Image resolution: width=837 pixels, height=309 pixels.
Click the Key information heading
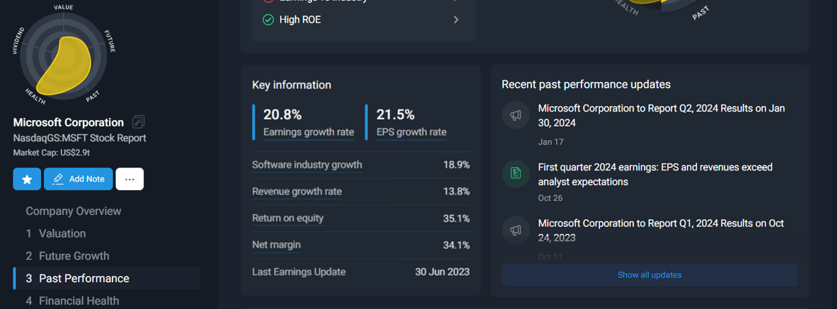(291, 85)
